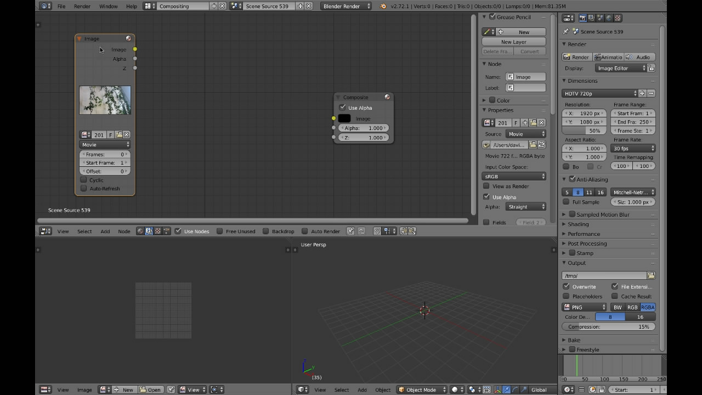Select the material node tree type icon
702x395 pixels.
point(140,231)
